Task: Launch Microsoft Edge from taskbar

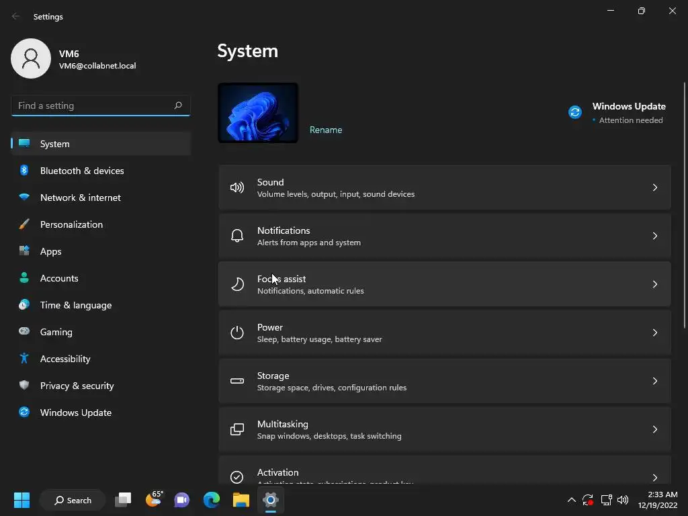Action: pyautogui.click(x=211, y=500)
